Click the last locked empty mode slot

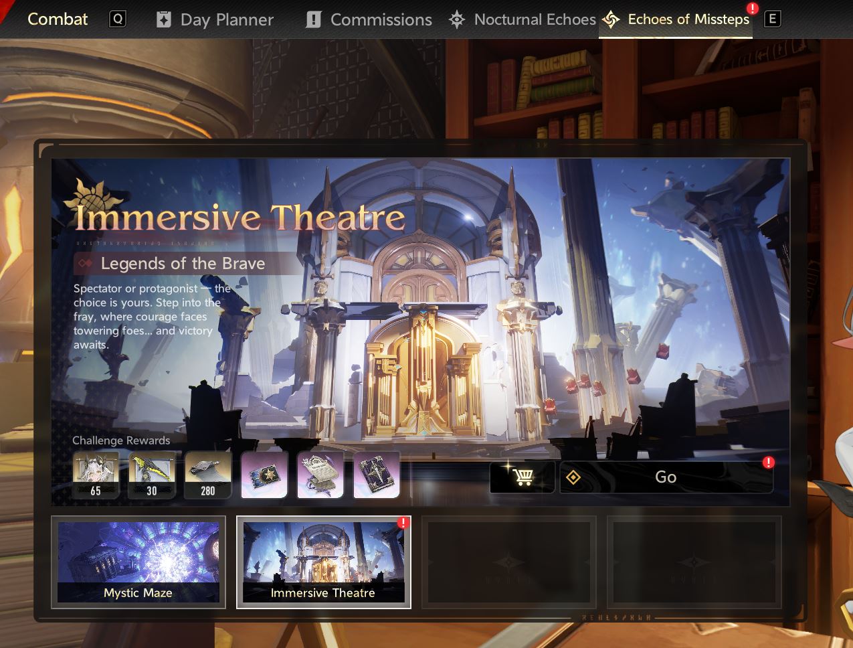694,562
